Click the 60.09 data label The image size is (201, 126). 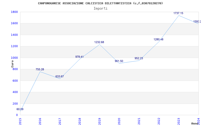coord(20,109)
